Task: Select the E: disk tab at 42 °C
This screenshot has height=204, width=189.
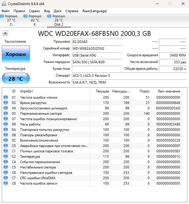Action: (35, 20)
